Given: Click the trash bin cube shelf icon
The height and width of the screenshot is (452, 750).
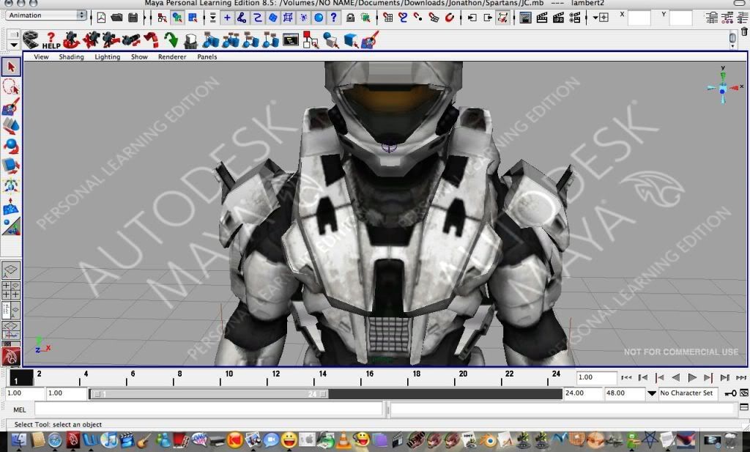Looking at the screenshot, I should coord(191,40).
